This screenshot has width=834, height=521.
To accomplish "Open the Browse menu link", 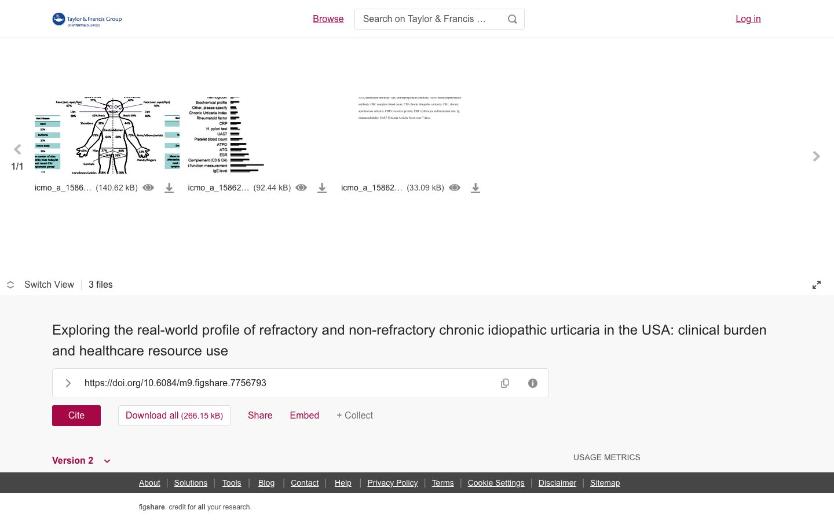I will click(x=328, y=19).
